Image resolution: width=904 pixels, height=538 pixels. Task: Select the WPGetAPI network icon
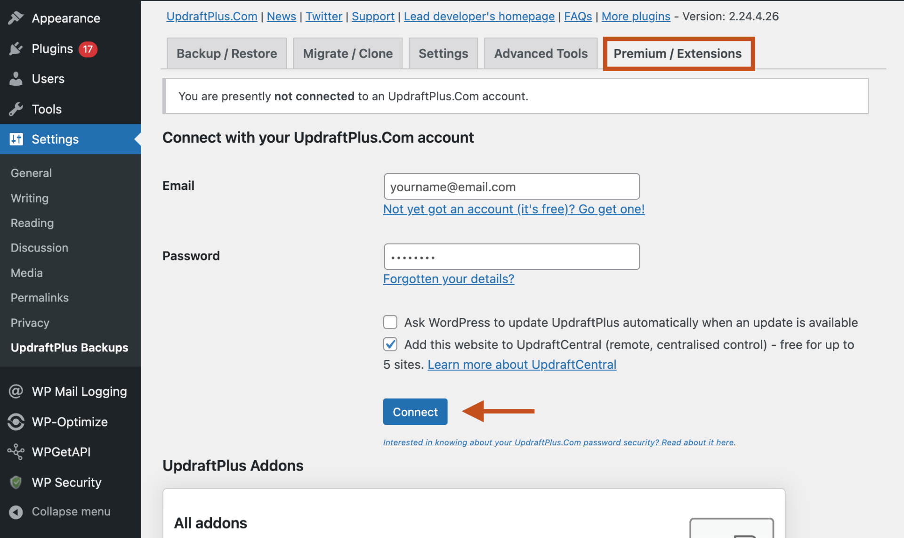click(x=16, y=452)
